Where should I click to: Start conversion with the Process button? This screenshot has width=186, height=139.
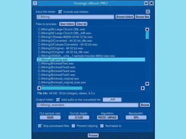click(93, 135)
